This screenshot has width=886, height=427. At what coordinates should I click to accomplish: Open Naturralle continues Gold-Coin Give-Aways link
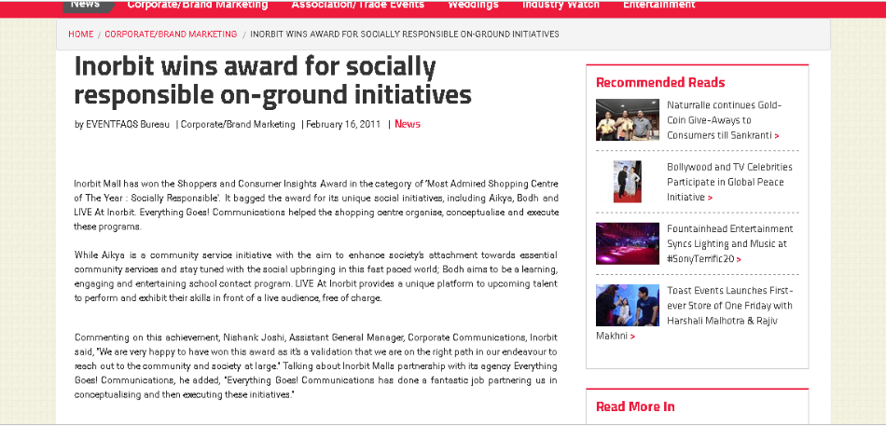[724, 120]
